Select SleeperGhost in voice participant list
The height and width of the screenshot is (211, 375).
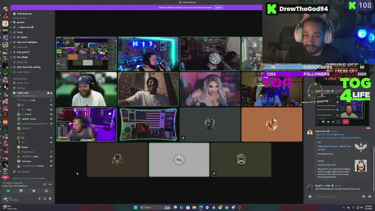[x=35, y=152]
